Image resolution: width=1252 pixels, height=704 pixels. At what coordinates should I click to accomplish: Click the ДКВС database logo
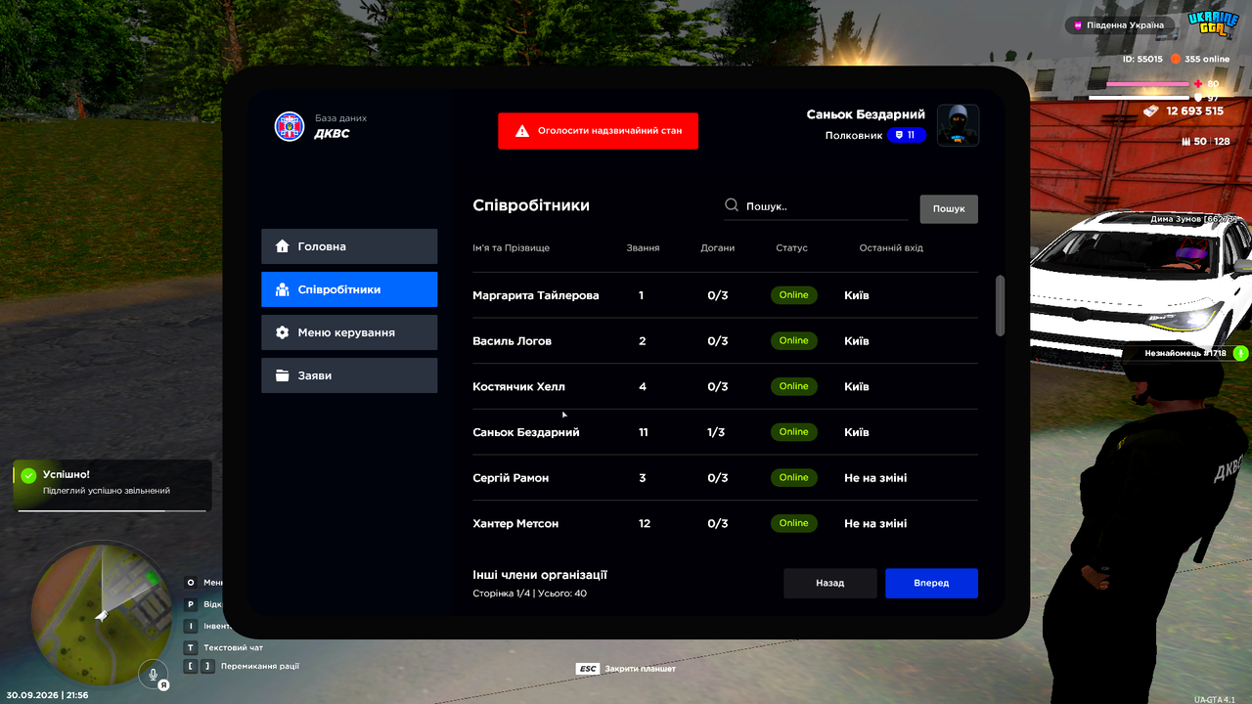(290, 126)
